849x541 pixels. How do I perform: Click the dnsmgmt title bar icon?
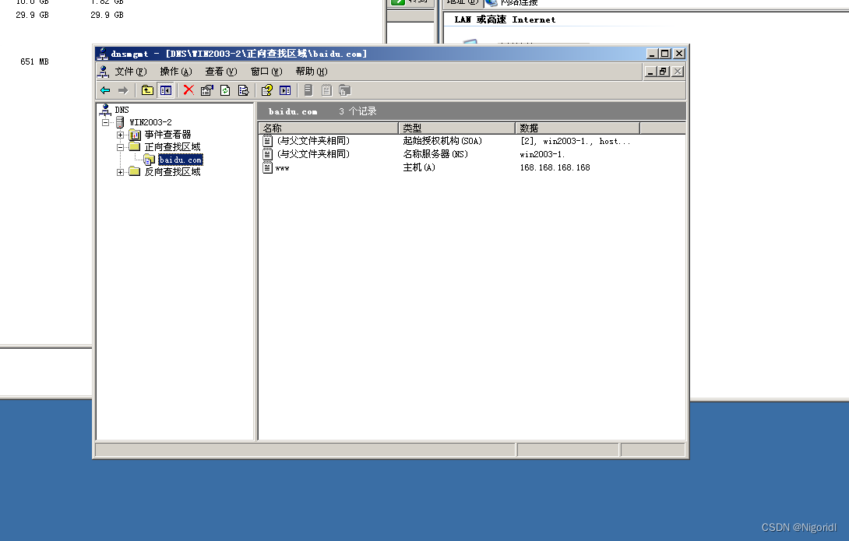(x=102, y=54)
